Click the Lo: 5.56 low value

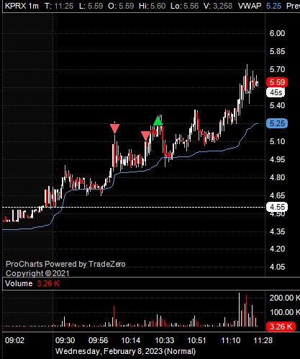click(x=184, y=6)
